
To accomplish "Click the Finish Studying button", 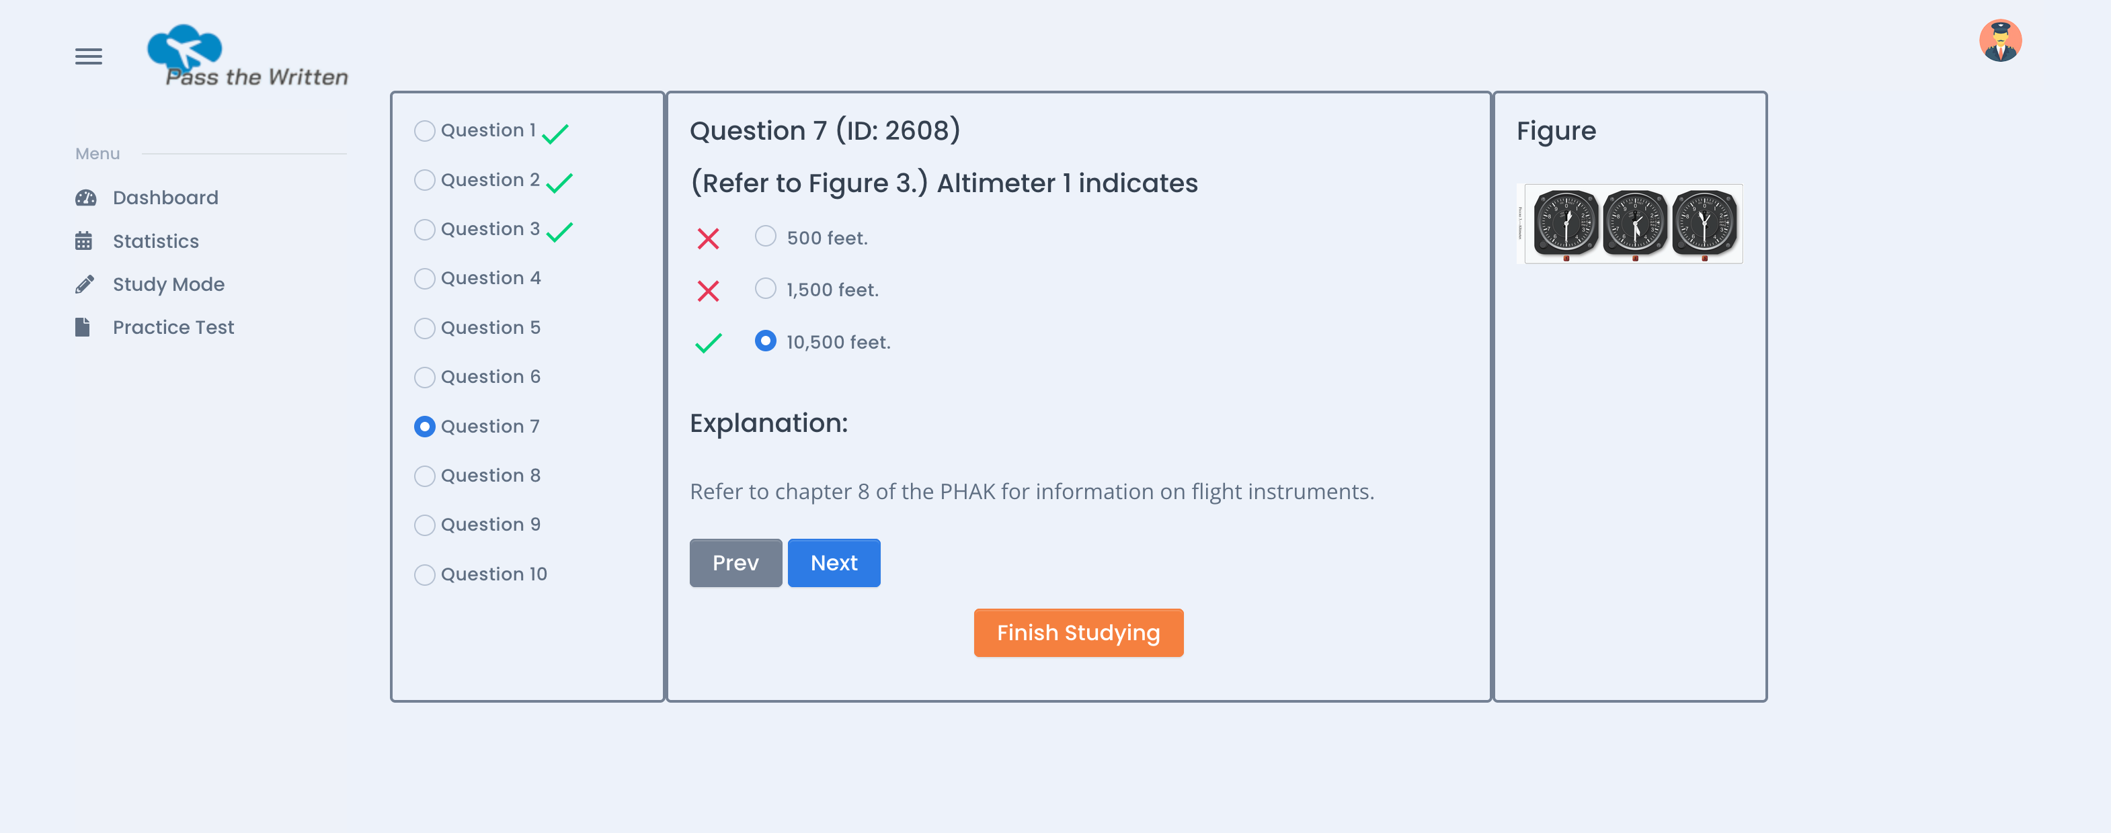I will [1078, 632].
